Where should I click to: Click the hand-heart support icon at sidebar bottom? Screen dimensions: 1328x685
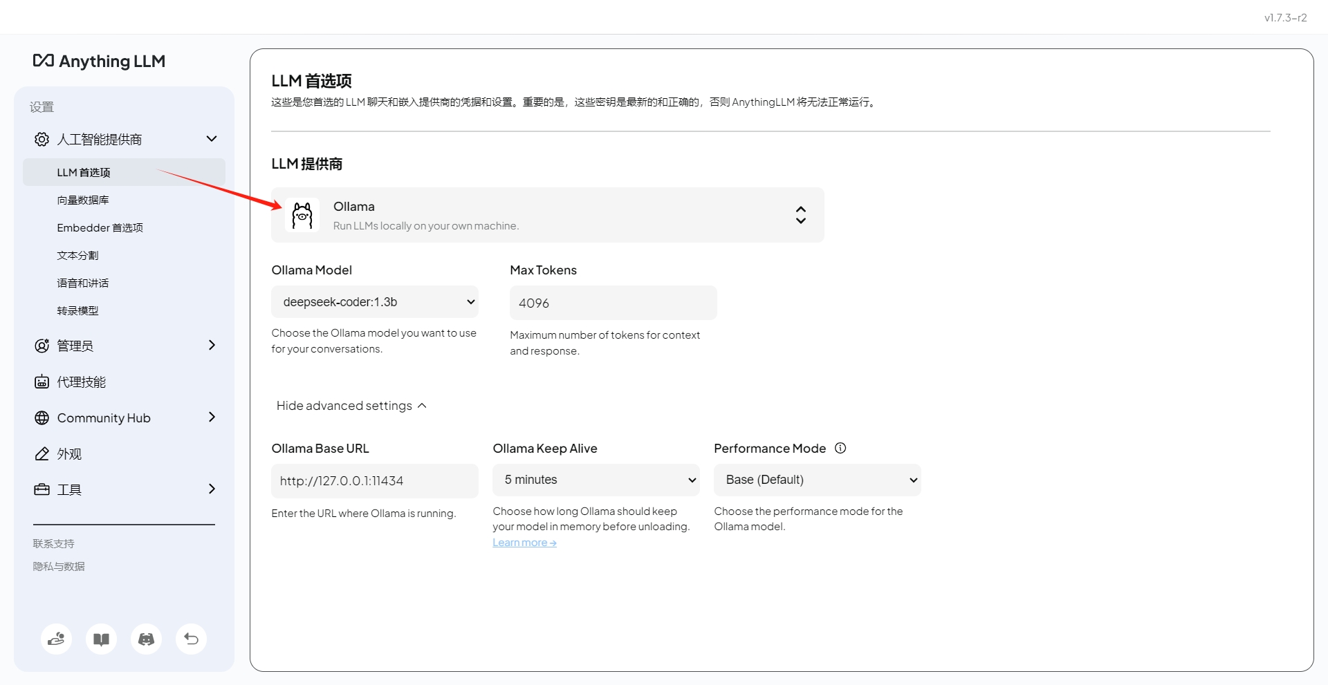(x=56, y=639)
